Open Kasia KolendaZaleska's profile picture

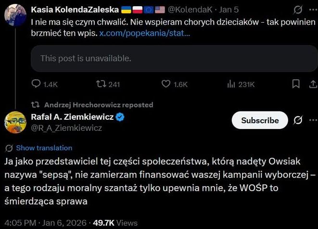pos(15,14)
